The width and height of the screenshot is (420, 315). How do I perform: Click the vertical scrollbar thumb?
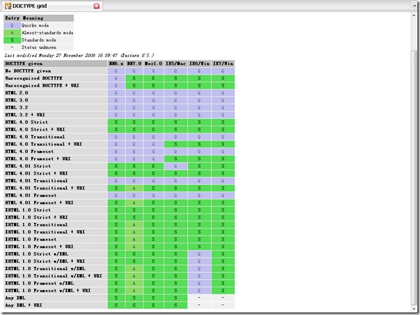[x=414, y=176]
